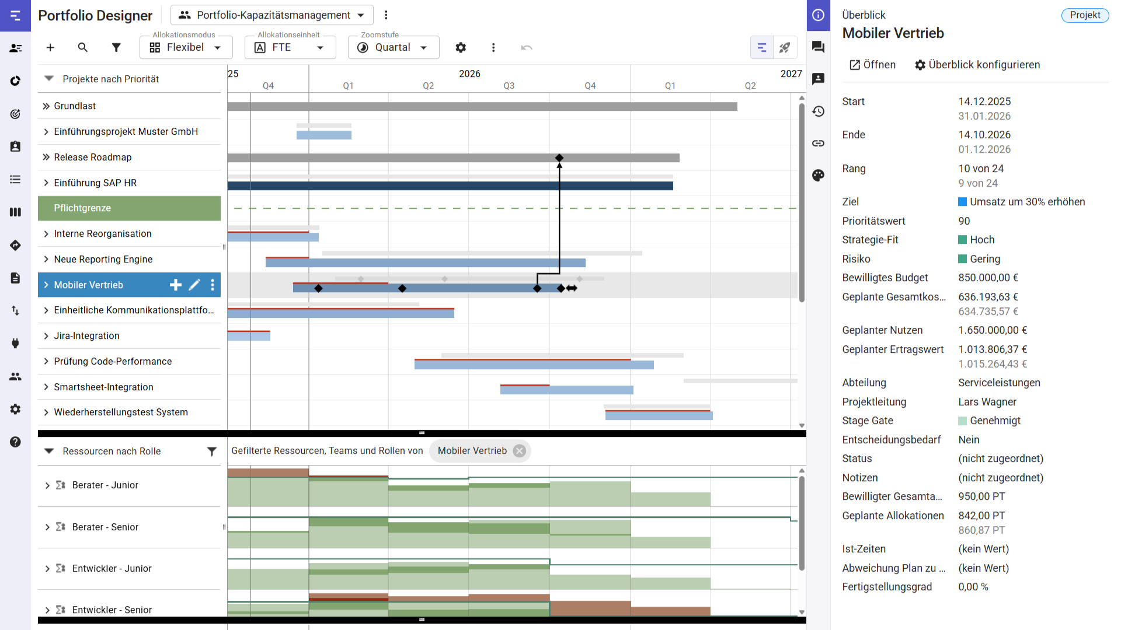Click the undo arrow icon
The height and width of the screenshot is (630, 1121).
pos(527,47)
